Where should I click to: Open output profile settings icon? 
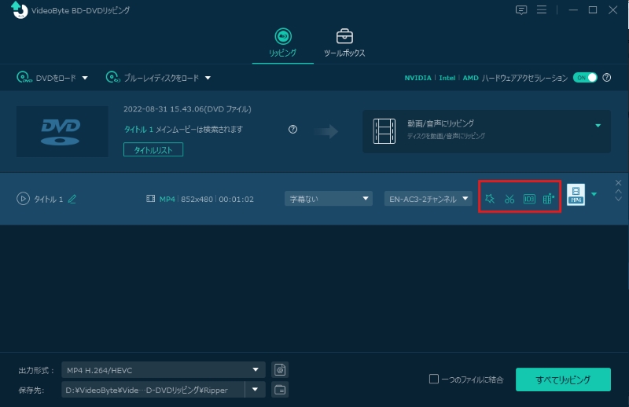280,370
